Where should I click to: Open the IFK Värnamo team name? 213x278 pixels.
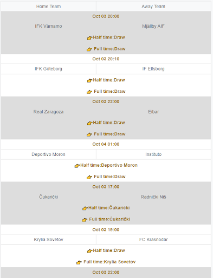point(48,26)
